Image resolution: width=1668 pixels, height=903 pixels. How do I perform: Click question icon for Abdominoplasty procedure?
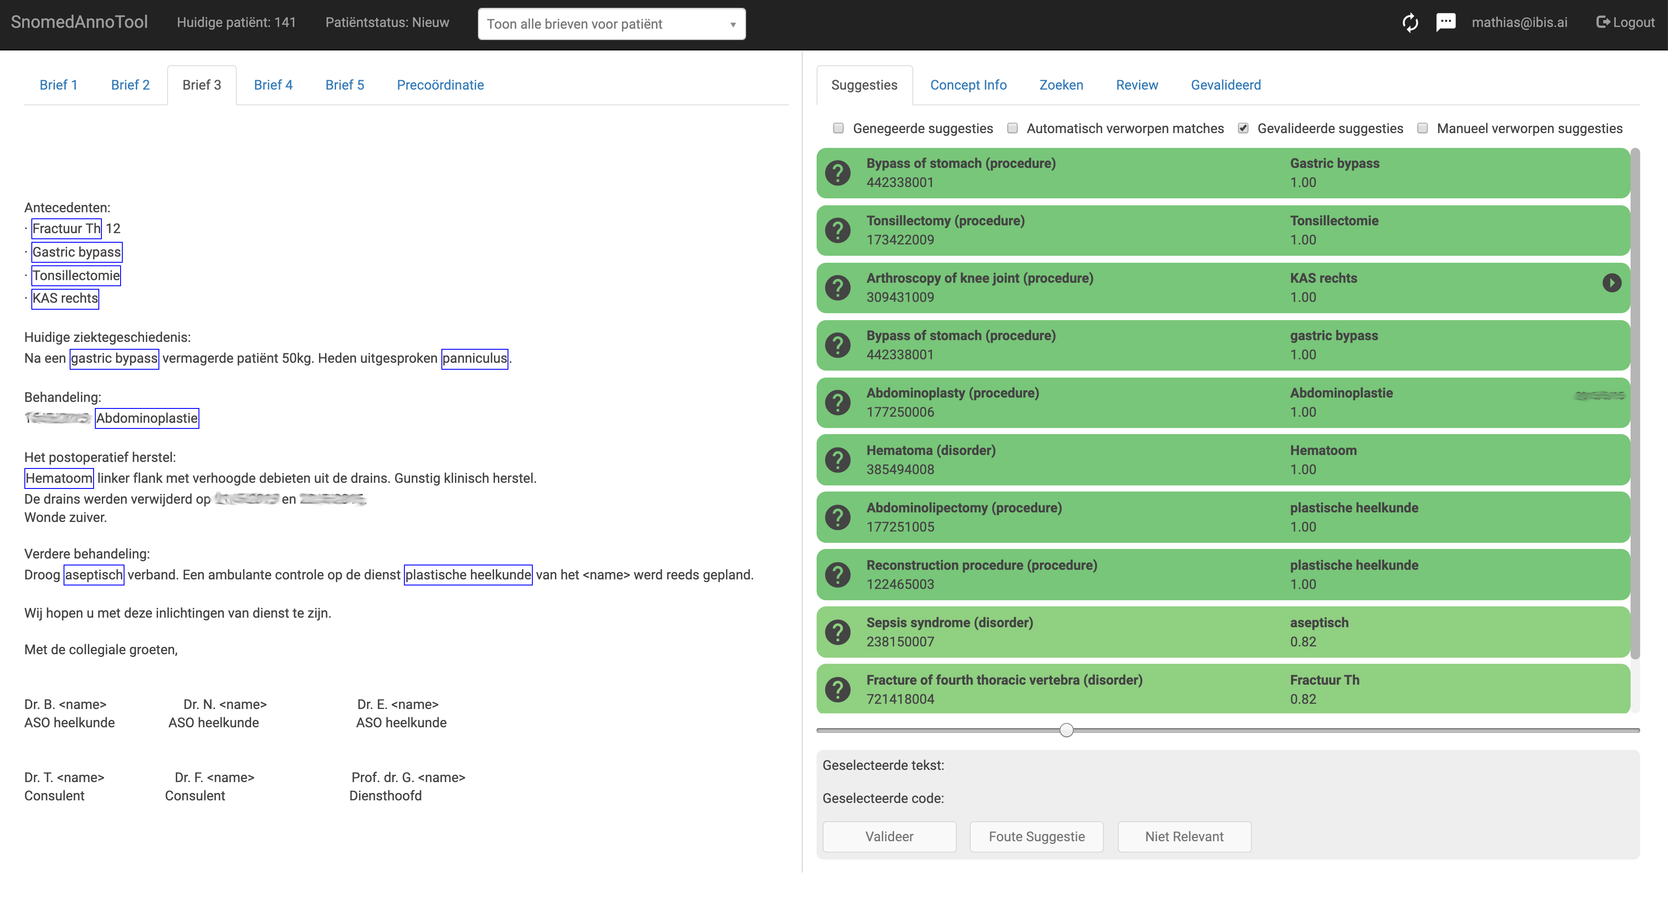(x=838, y=402)
